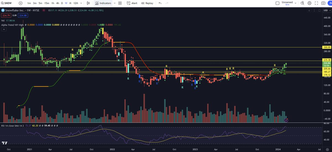The image size is (332, 152).
Task: Undo the last chart action
Action: click(160, 3)
